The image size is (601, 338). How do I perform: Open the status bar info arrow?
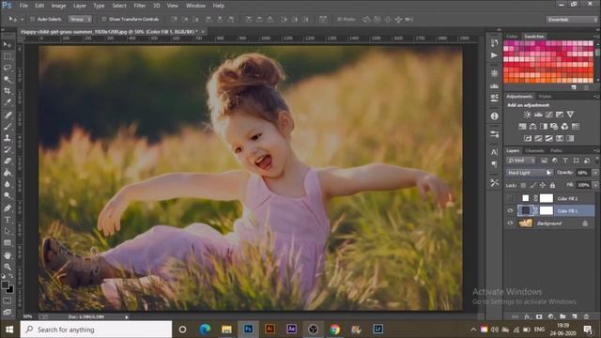tap(127, 317)
